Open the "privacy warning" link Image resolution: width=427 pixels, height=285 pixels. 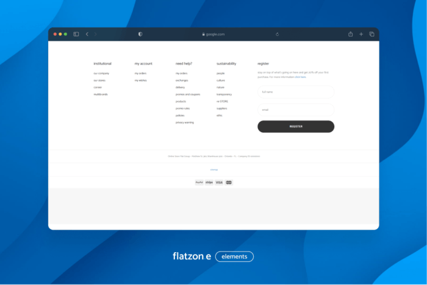[185, 122]
